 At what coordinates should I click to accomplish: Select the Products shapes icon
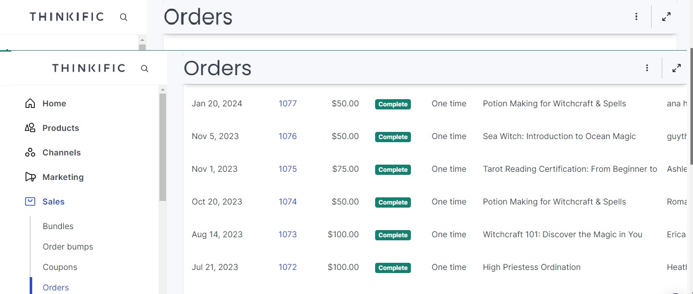(x=30, y=128)
